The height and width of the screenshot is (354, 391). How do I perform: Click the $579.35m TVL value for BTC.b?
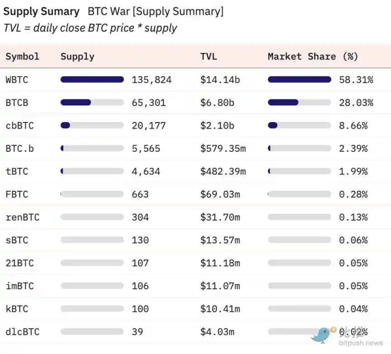point(223,148)
